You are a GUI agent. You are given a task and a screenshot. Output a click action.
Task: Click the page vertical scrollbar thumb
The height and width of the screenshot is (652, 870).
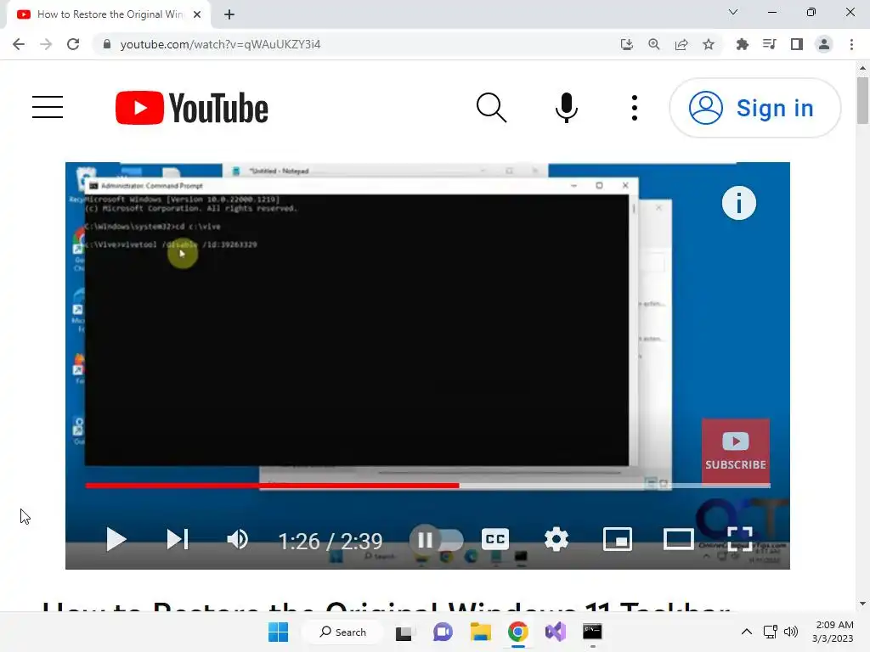[x=862, y=100]
